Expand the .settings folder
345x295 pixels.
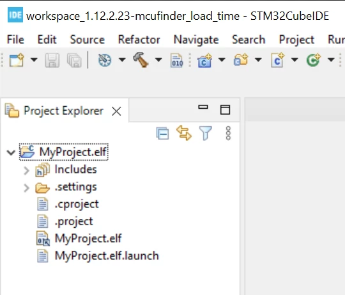point(26,188)
